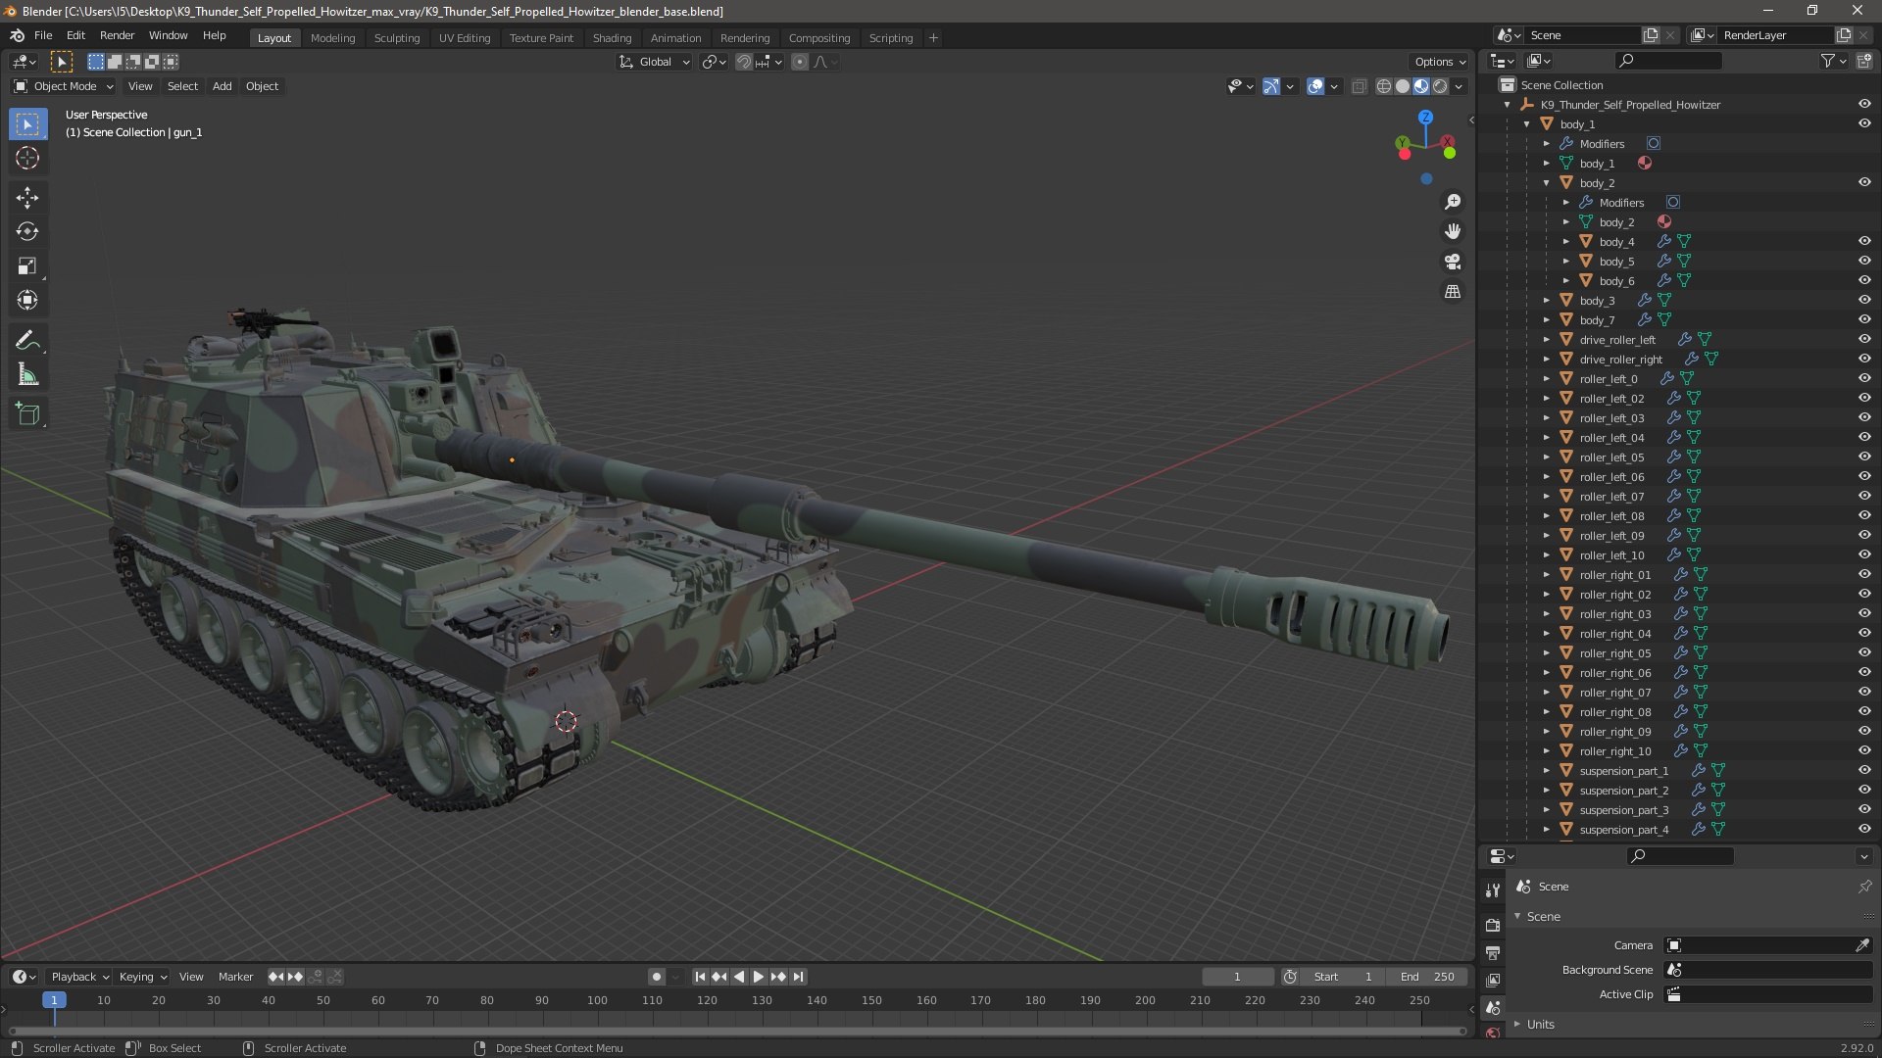Click the current frame number field
The image size is (1882, 1058).
[x=1238, y=977]
